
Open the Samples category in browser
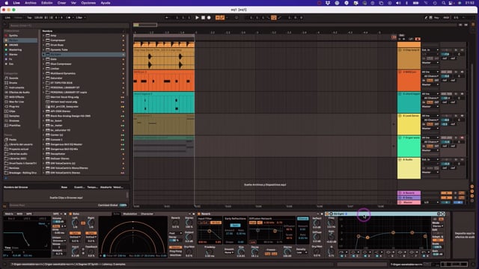[x=14, y=116]
